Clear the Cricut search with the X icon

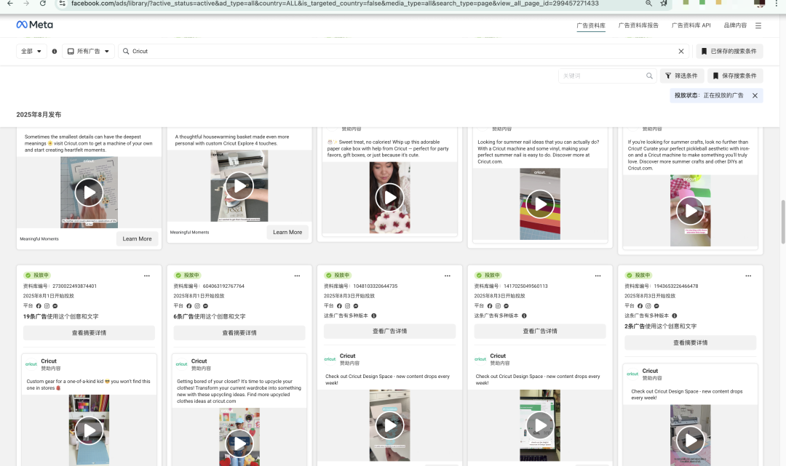pyautogui.click(x=680, y=51)
